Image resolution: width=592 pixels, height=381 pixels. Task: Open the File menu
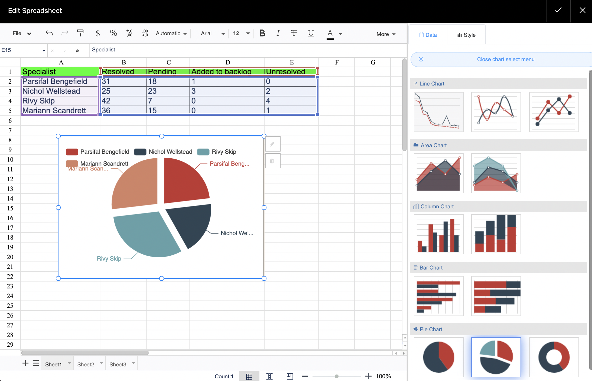point(22,33)
